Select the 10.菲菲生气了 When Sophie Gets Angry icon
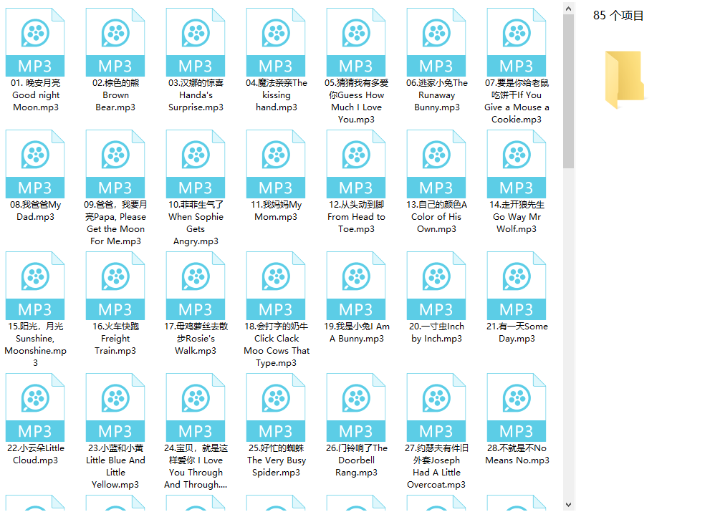715x517 pixels. (x=196, y=164)
